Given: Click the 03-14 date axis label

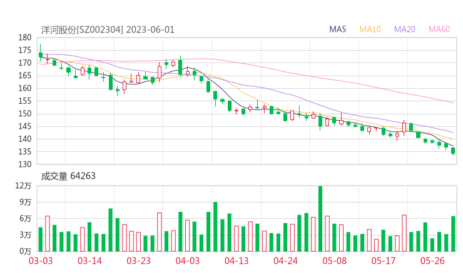Looking at the screenshot, I should pyautogui.click(x=89, y=261).
